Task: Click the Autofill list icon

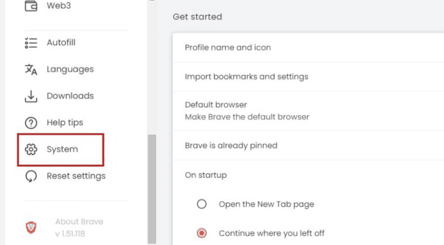Action: click(x=31, y=43)
